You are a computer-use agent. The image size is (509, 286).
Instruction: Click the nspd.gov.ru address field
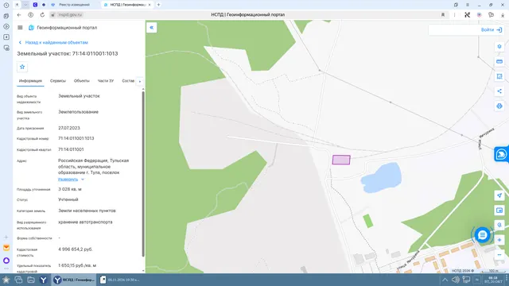[x=70, y=15]
